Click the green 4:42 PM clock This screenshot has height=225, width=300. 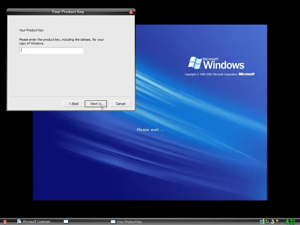[x=290, y=221]
